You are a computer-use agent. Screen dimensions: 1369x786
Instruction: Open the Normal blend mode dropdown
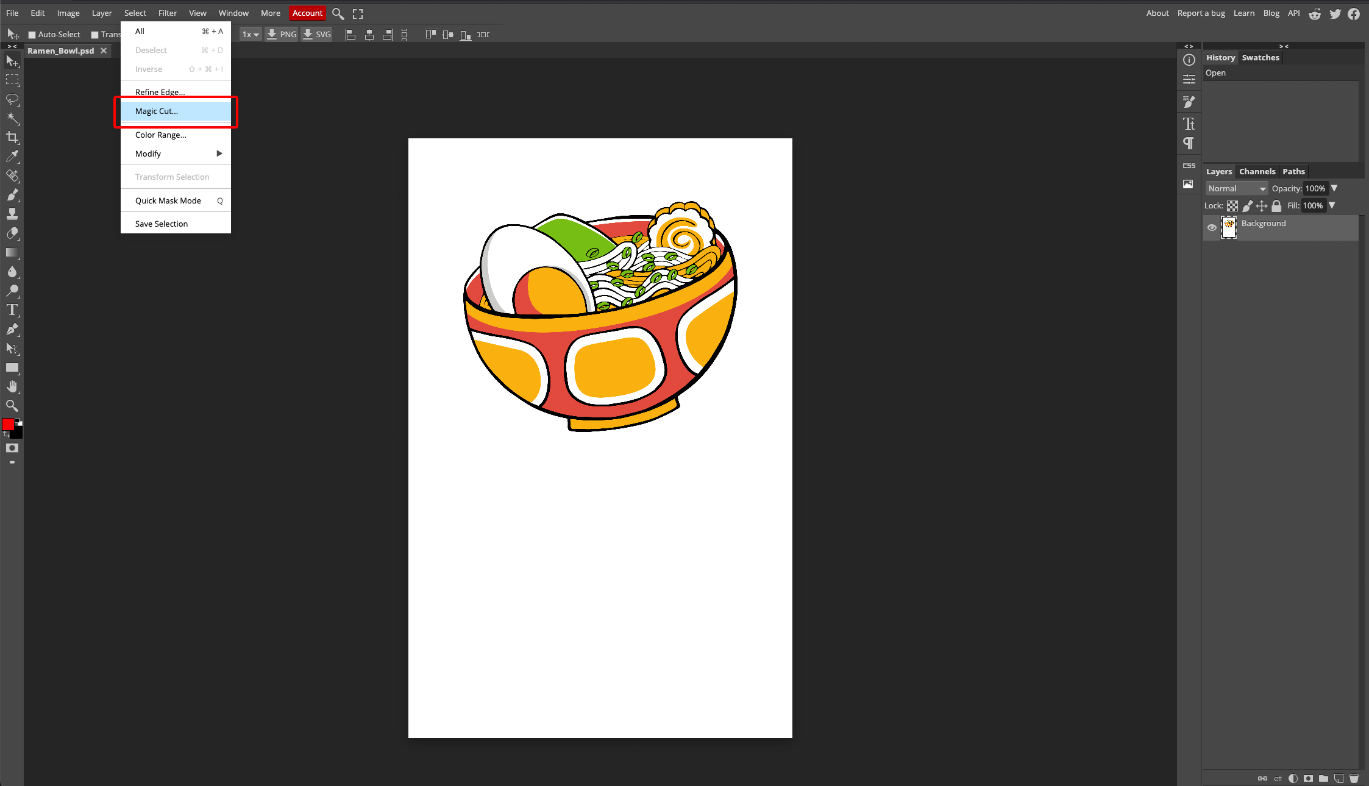pos(1236,189)
